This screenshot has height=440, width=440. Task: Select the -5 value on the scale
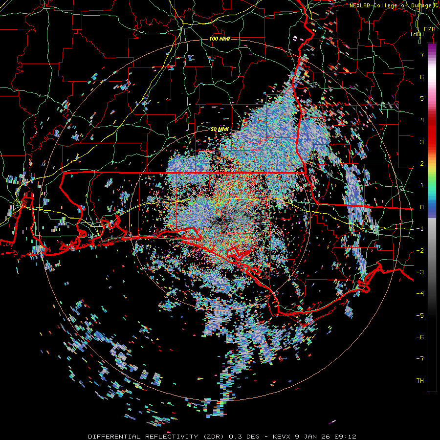420,316
